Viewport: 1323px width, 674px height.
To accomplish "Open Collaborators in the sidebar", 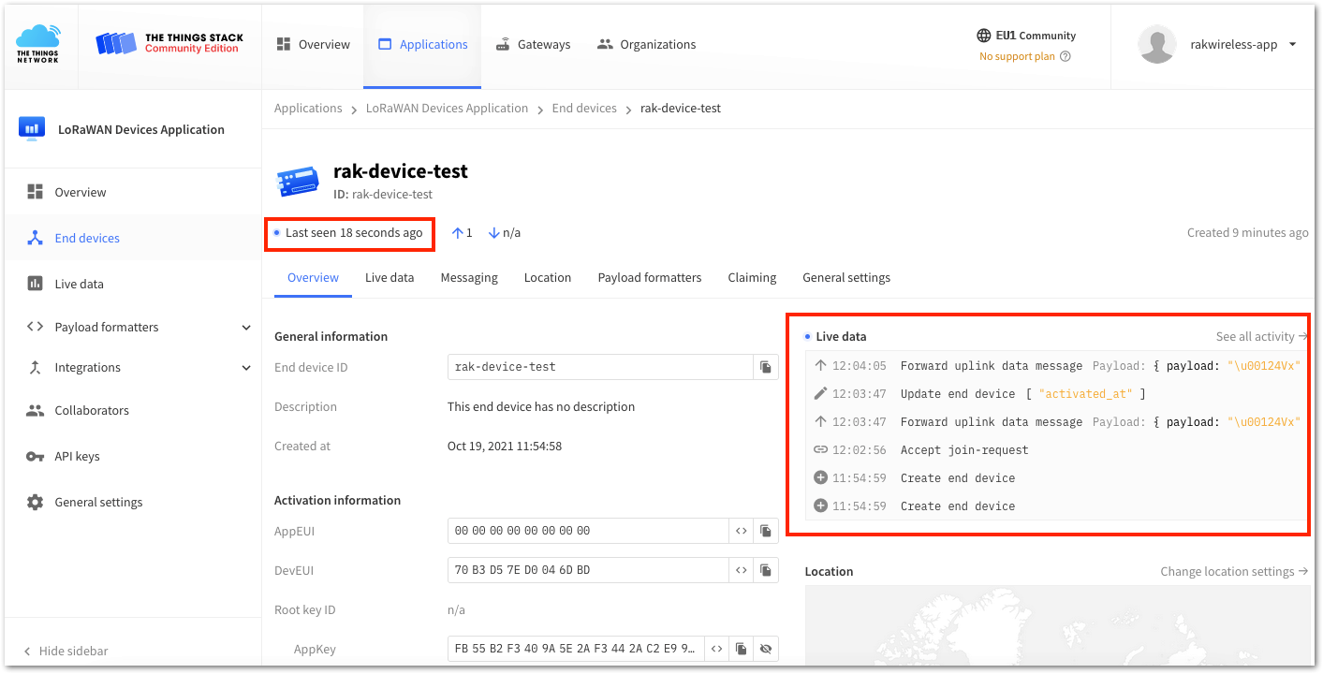I will point(131,410).
